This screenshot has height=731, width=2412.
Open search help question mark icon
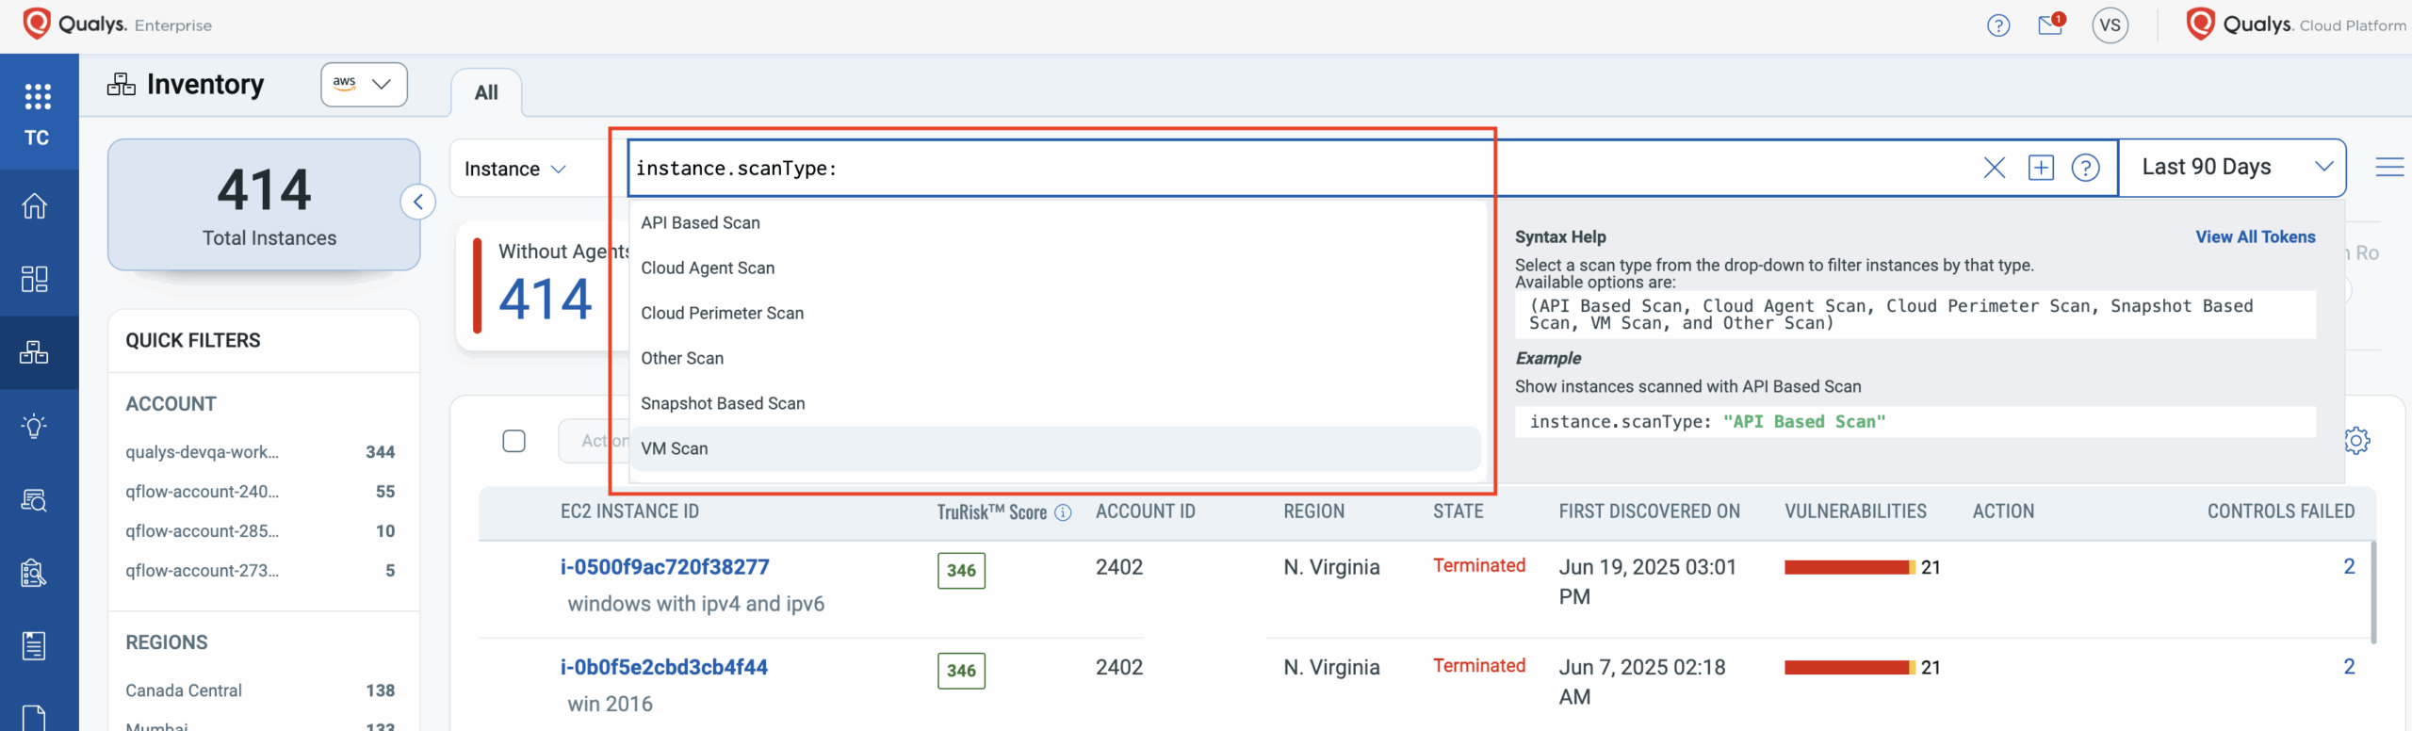point(2085,169)
